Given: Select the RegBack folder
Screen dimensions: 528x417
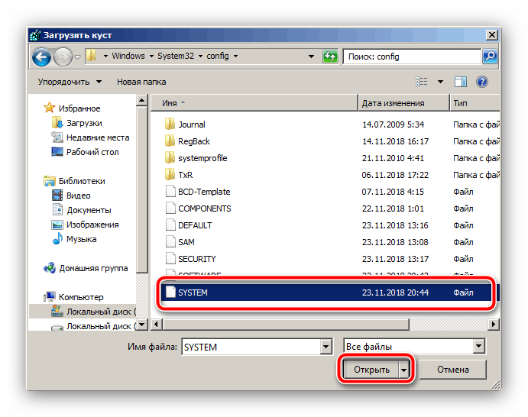Looking at the screenshot, I should tap(194, 141).
